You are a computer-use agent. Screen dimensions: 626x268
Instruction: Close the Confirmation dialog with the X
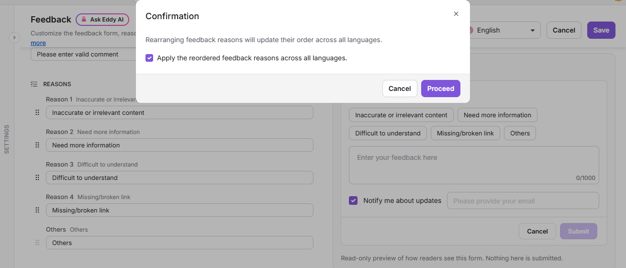[x=456, y=14]
